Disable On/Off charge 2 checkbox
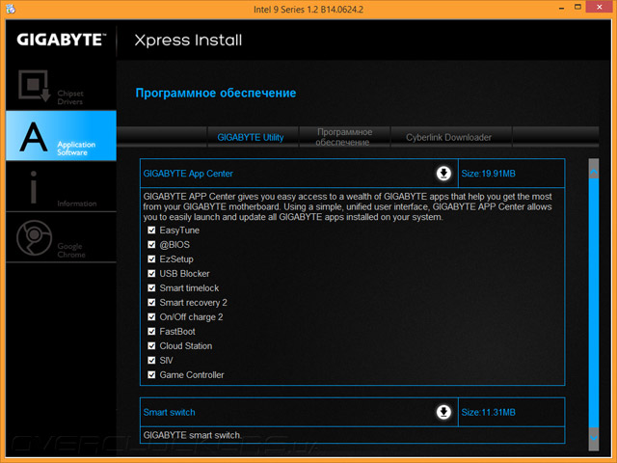Image resolution: width=617 pixels, height=463 pixels. pyautogui.click(x=151, y=317)
